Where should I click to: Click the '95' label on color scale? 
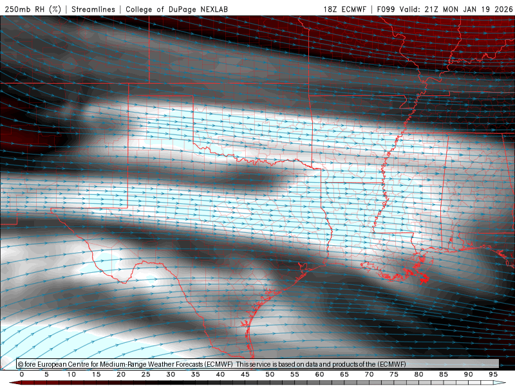[493, 374]
